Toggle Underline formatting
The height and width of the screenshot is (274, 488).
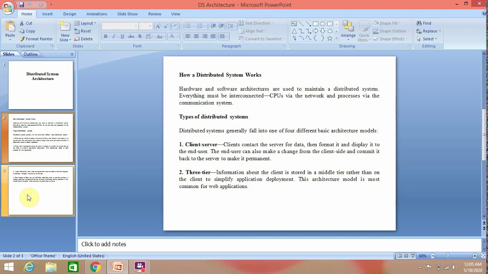(x=122, y=37)
